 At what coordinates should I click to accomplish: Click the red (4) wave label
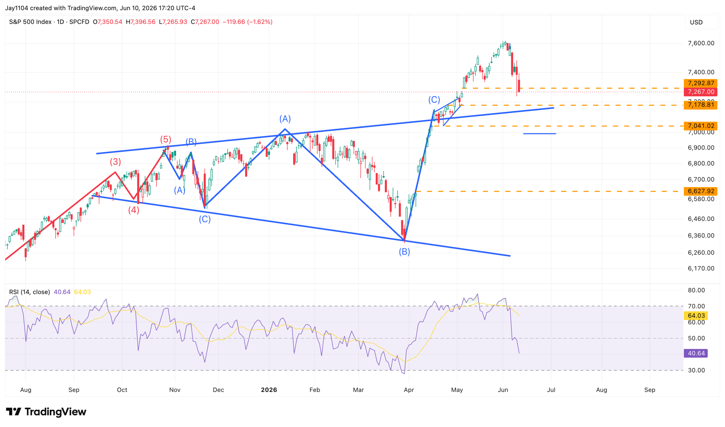click(x=134, y=210)
